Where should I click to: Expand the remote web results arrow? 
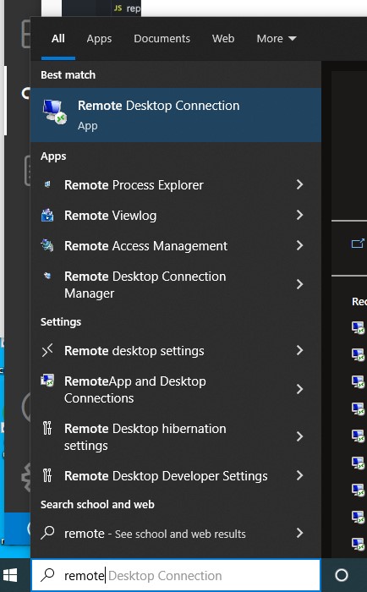(300, 533)
